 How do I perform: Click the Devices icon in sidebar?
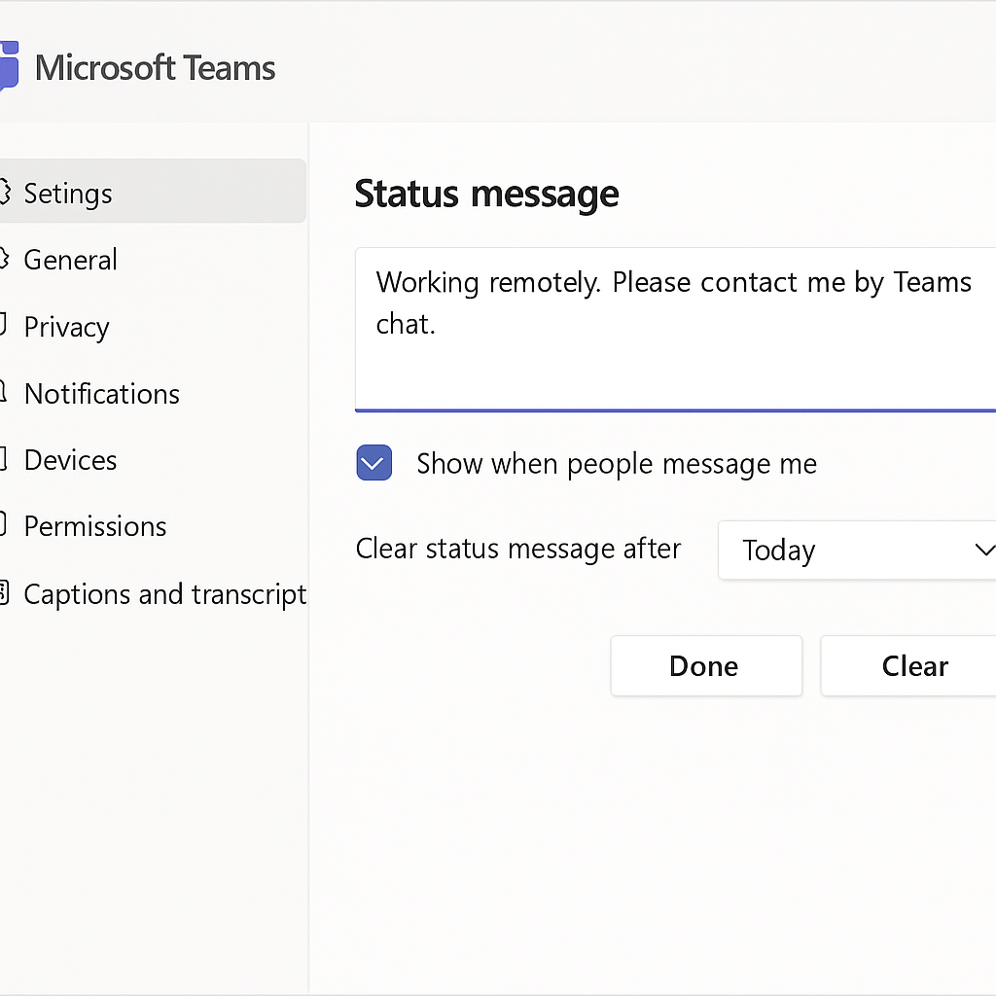(3, 459)
